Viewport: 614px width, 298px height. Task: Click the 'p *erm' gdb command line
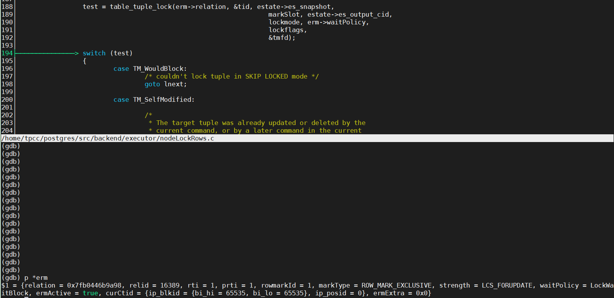point(36,277)
